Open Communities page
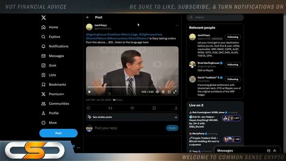The image size is (286, 161). [x=55, y=104]
